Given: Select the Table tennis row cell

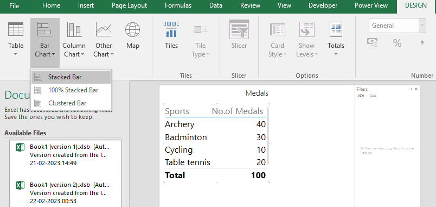Looking at the screenshot, I should pyautogui.click(x=188, y=162).
